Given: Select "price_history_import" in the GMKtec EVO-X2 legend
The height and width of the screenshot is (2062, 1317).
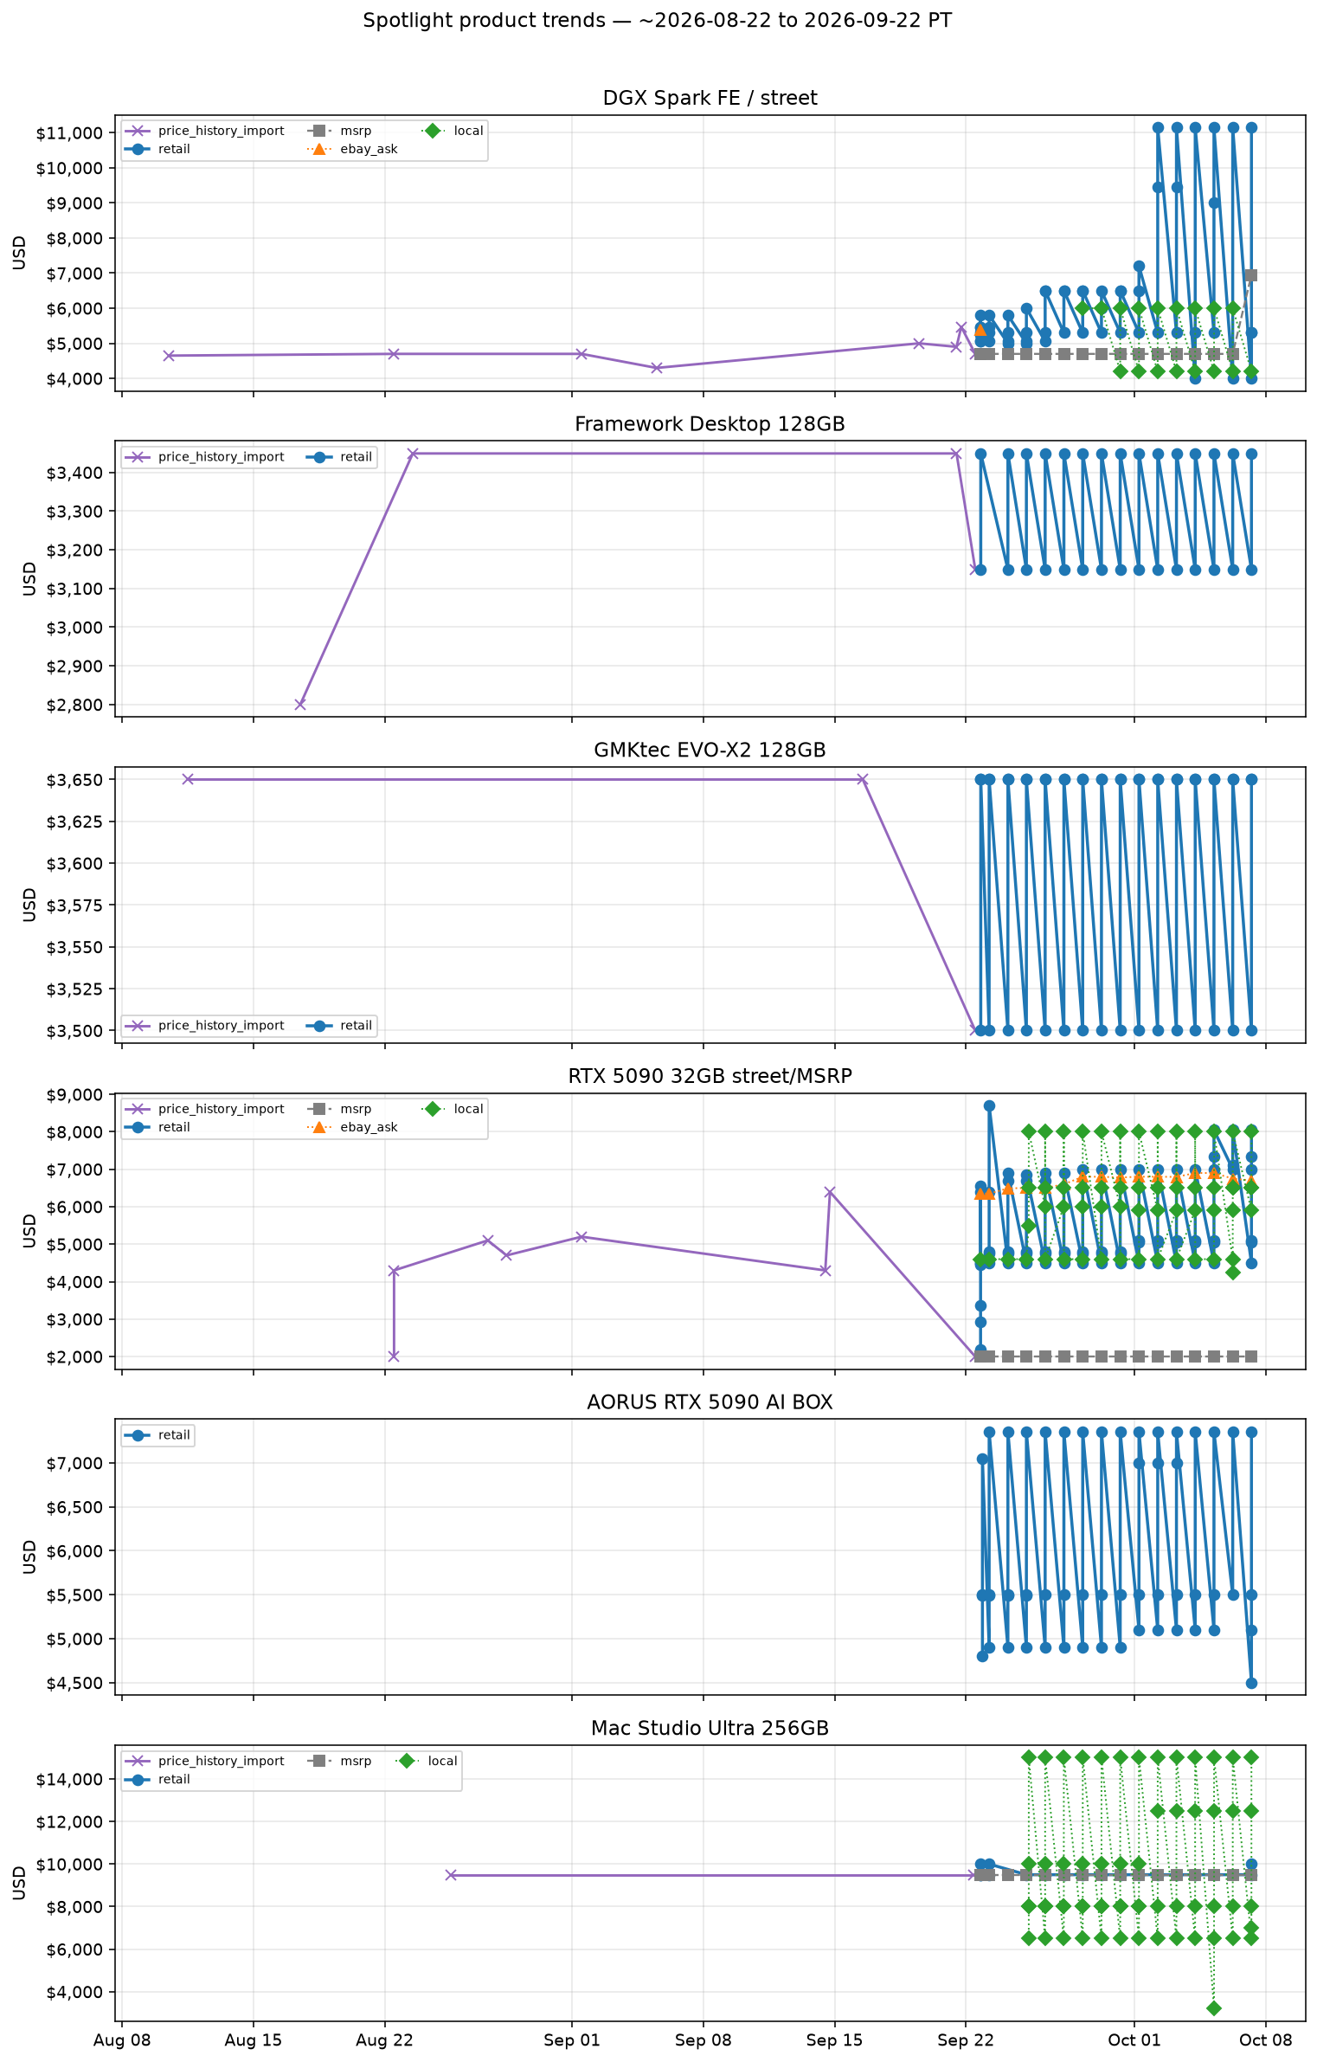Looking at the screenshot, I should coord(221,1026).
